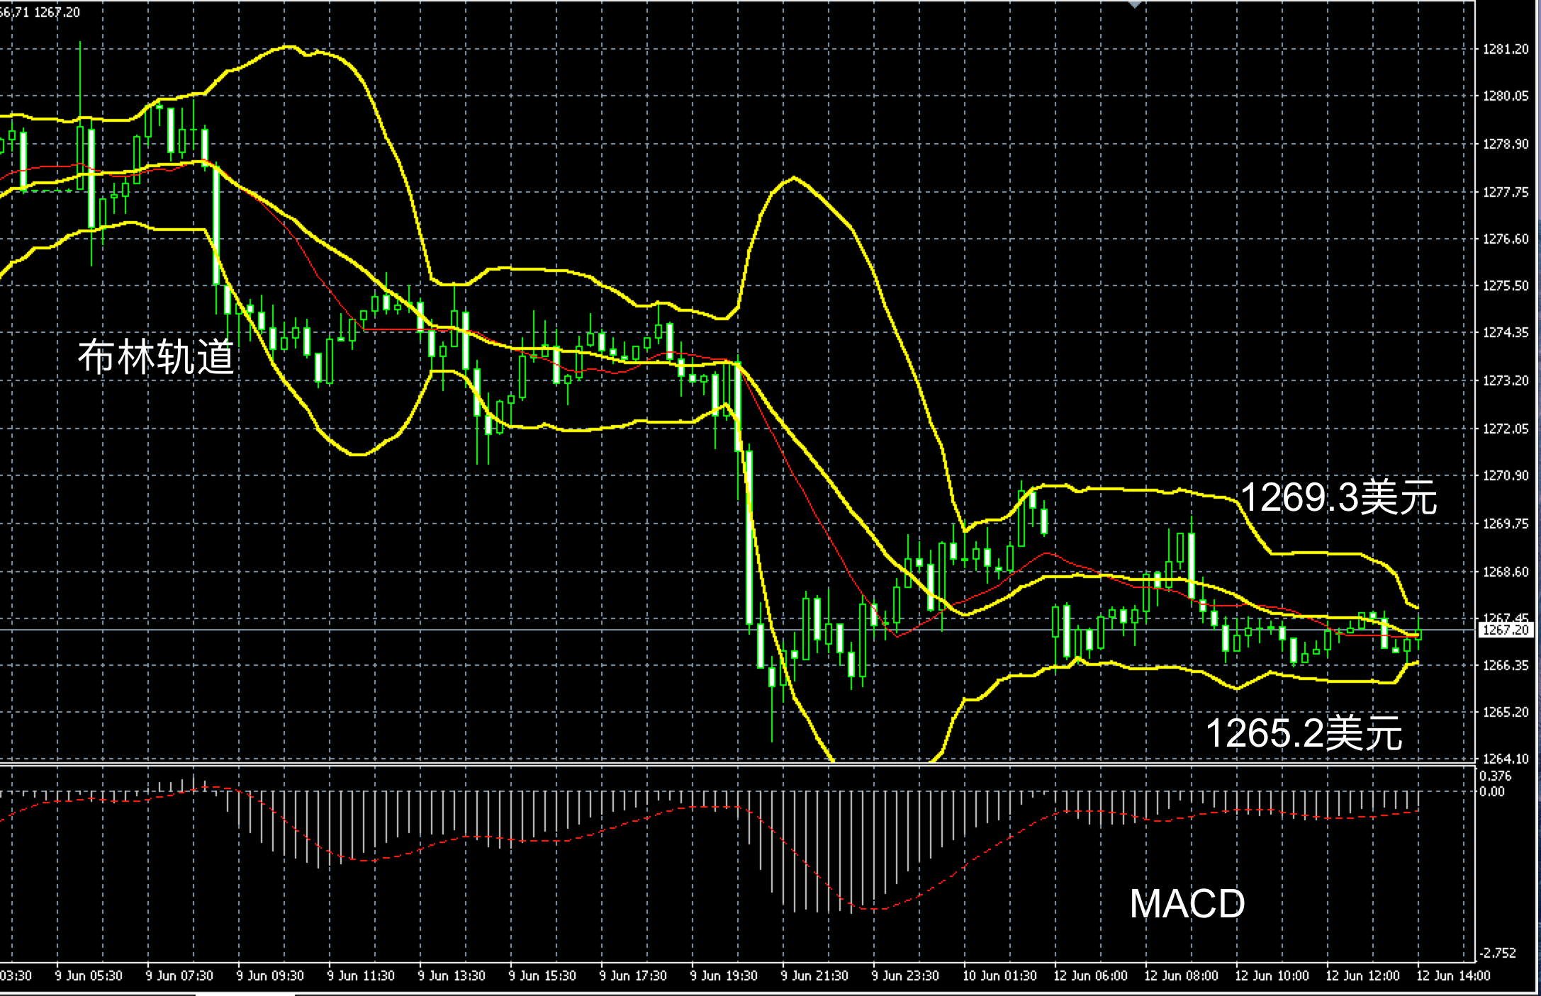Click the 10 Jun 01:30 time label
The image size is (1541, 996).
(x=999, y=976)
